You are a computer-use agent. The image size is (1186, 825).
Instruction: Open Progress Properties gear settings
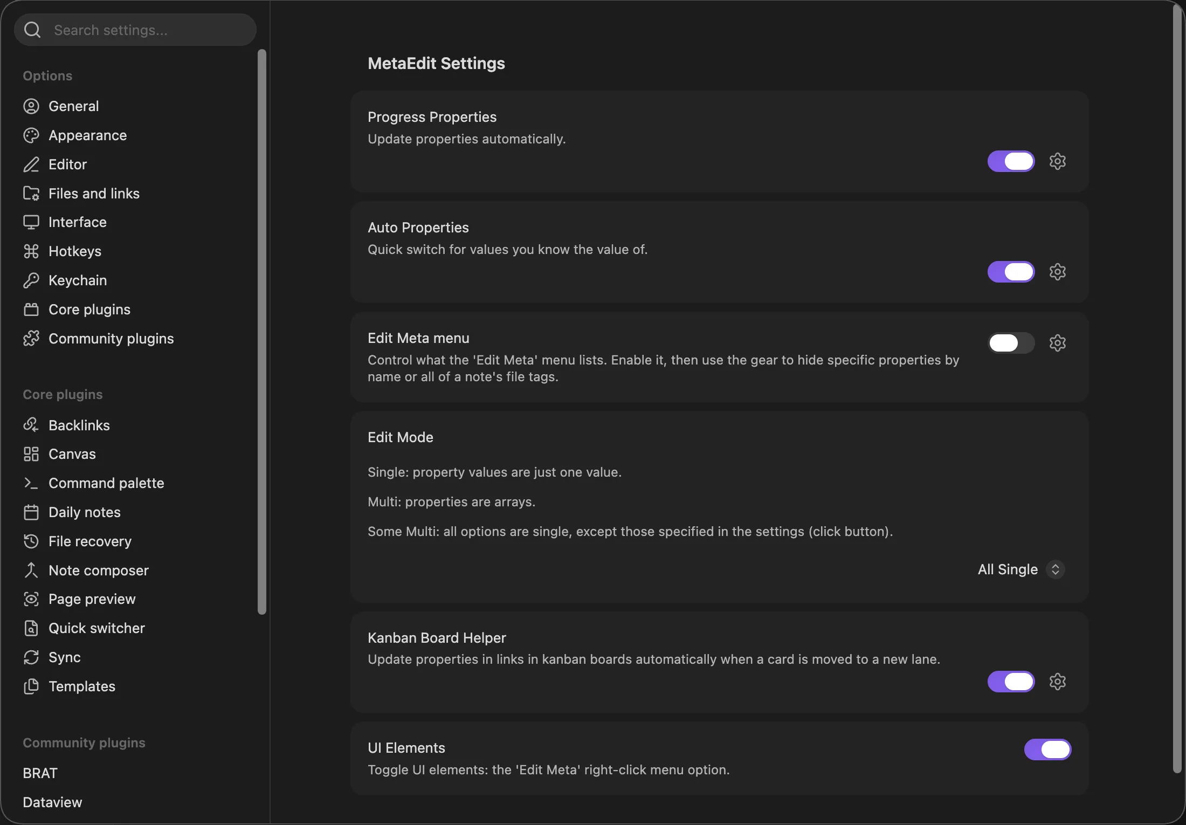1057,161
